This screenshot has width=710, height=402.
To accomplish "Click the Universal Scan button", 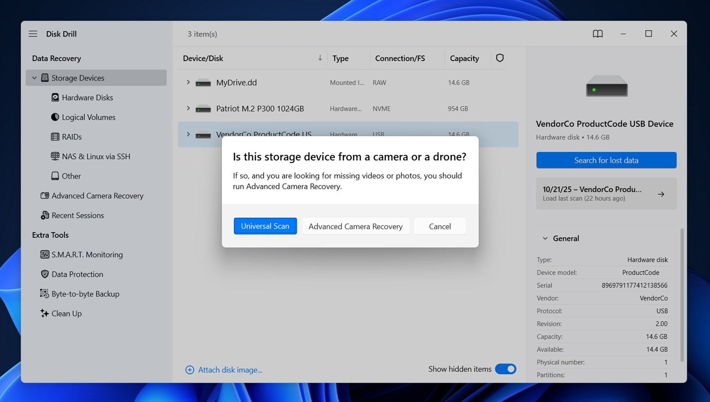I will 265,226.
